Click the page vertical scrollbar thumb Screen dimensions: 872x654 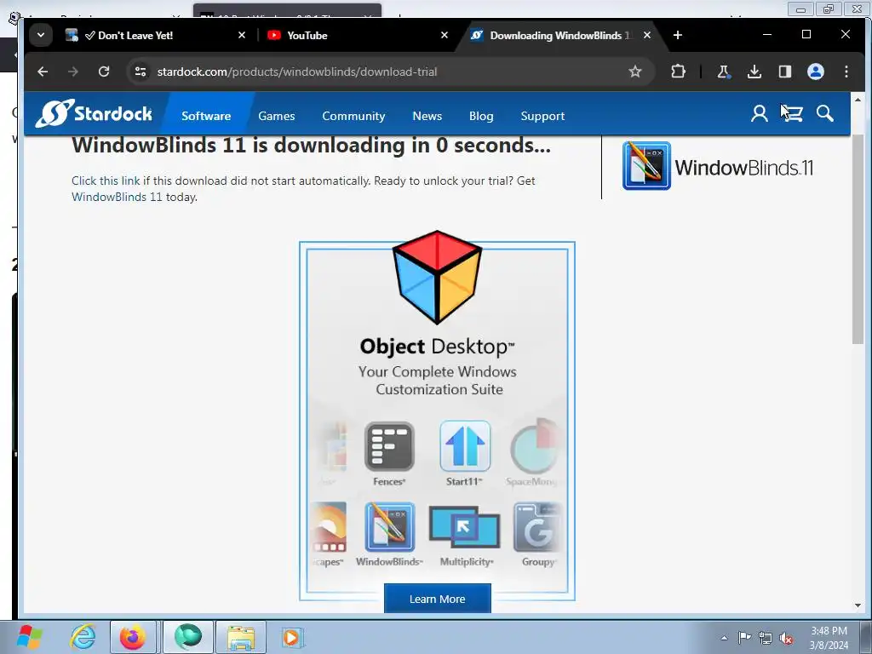click(858, 239)
